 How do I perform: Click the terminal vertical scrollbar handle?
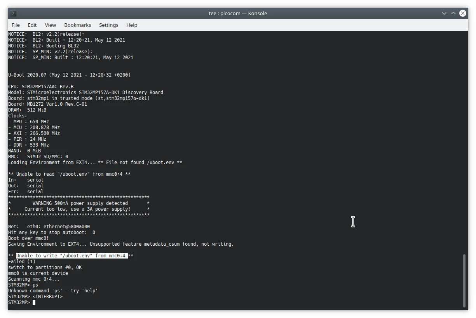[464, 280]
